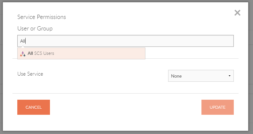Click the bold All in the suggestion row
This screenshot has height=134, width=253.
pos(30,54)
